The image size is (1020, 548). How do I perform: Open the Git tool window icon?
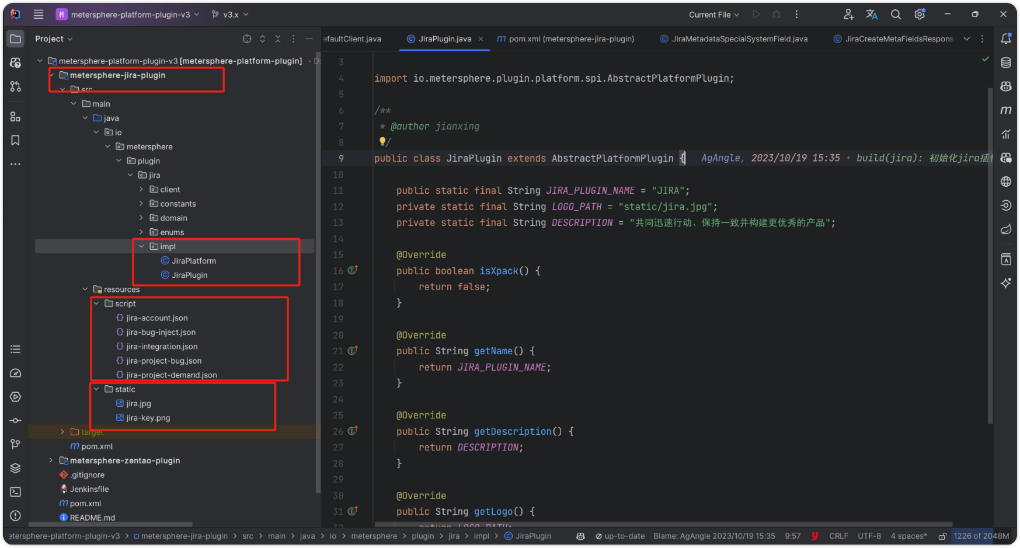click(x=16, y=444)
